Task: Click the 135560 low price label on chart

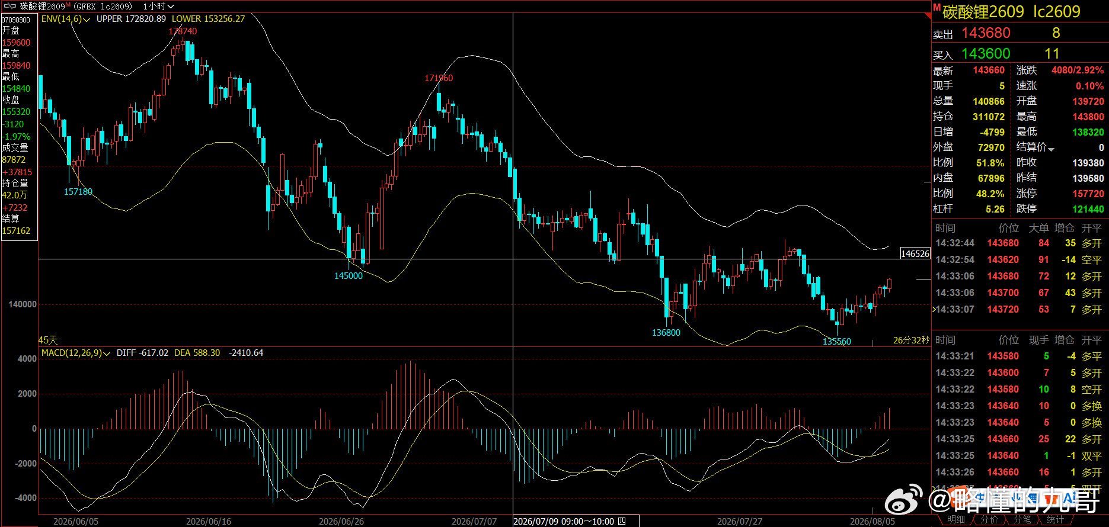Action: pos(837,342)
